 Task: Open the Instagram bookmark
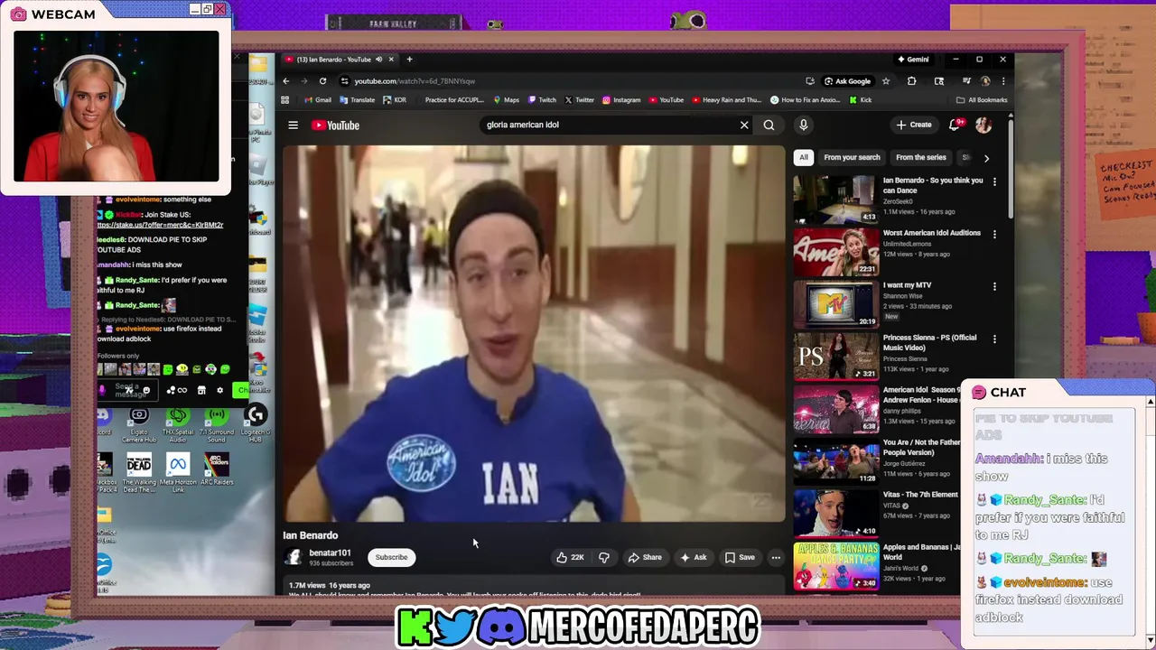621,100
